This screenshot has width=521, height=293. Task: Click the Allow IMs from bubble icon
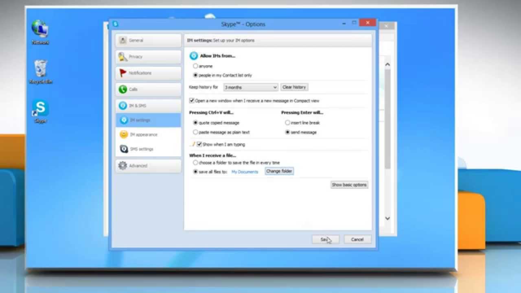pyautogui.click(x=194, y=56)
